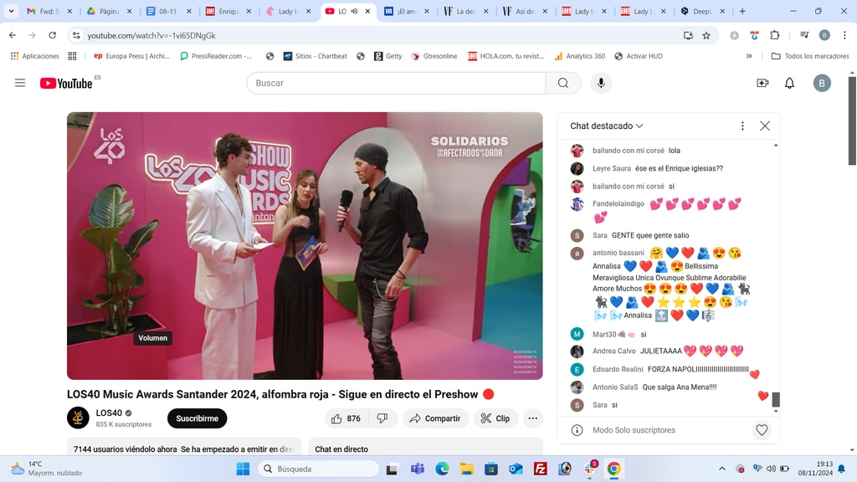
Task: Open the media controls icon in Chrome toolbar
Action: tap(804, 35)
